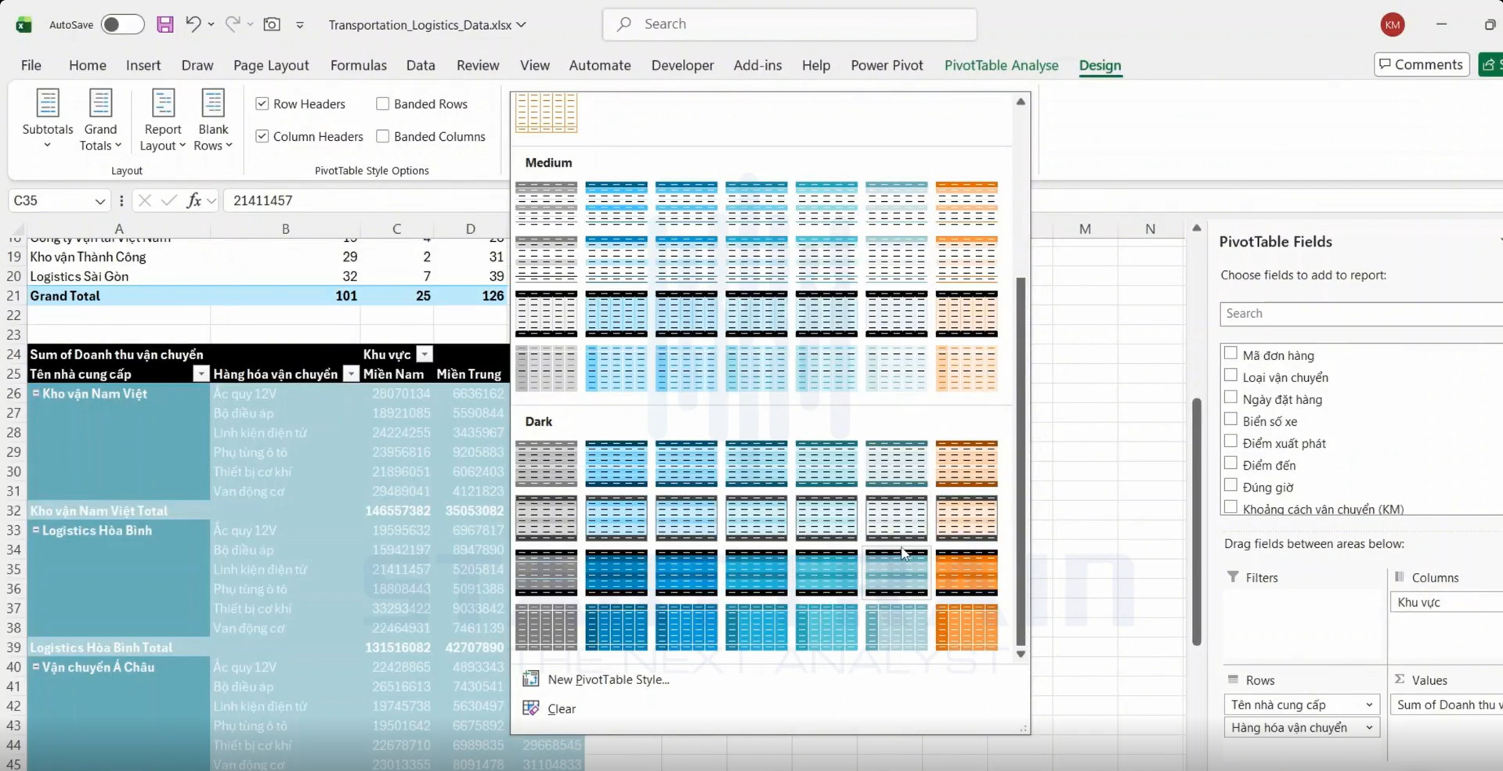Image resolution: width=1503 pixels, height=771 pixels.
Task: Open the Name Box dropdown arrow
Action: 100,201
